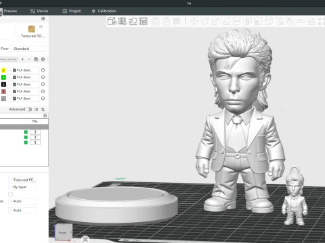The height and width of the screenshot is (243, 325).
Task: Select the Assemble tool icon
Action: 311,22
